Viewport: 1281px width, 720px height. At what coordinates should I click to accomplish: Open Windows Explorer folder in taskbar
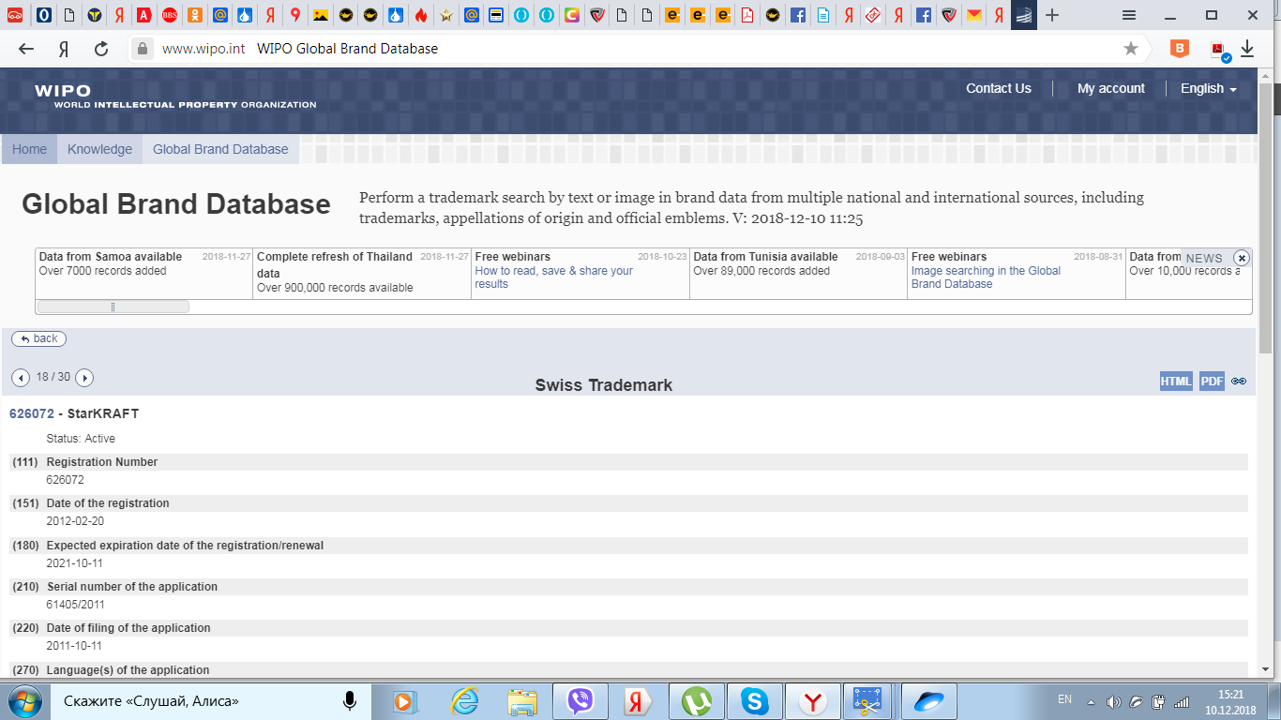(522, 700)
